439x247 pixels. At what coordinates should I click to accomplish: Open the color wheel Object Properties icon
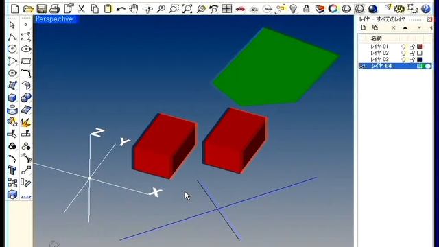(x=333, y=9)
